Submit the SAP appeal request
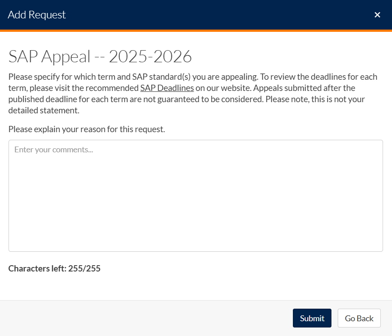Image resolution: width=392 pixels, height=336 pixels. pyautogui.click(x=312, y=318)
